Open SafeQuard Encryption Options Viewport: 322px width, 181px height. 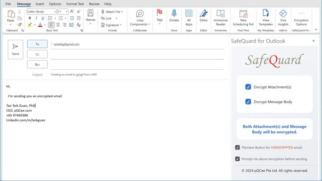pos(301,17)
